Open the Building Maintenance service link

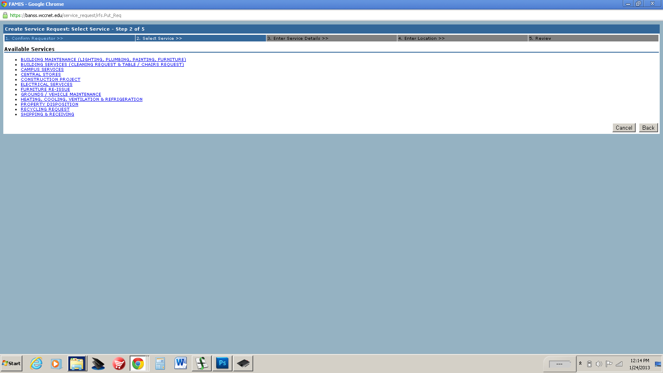[103, 60]
